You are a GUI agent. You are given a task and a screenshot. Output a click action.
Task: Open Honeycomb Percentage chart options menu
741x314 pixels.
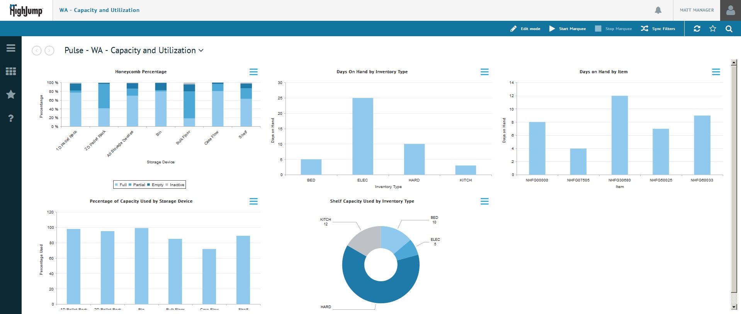253,72
